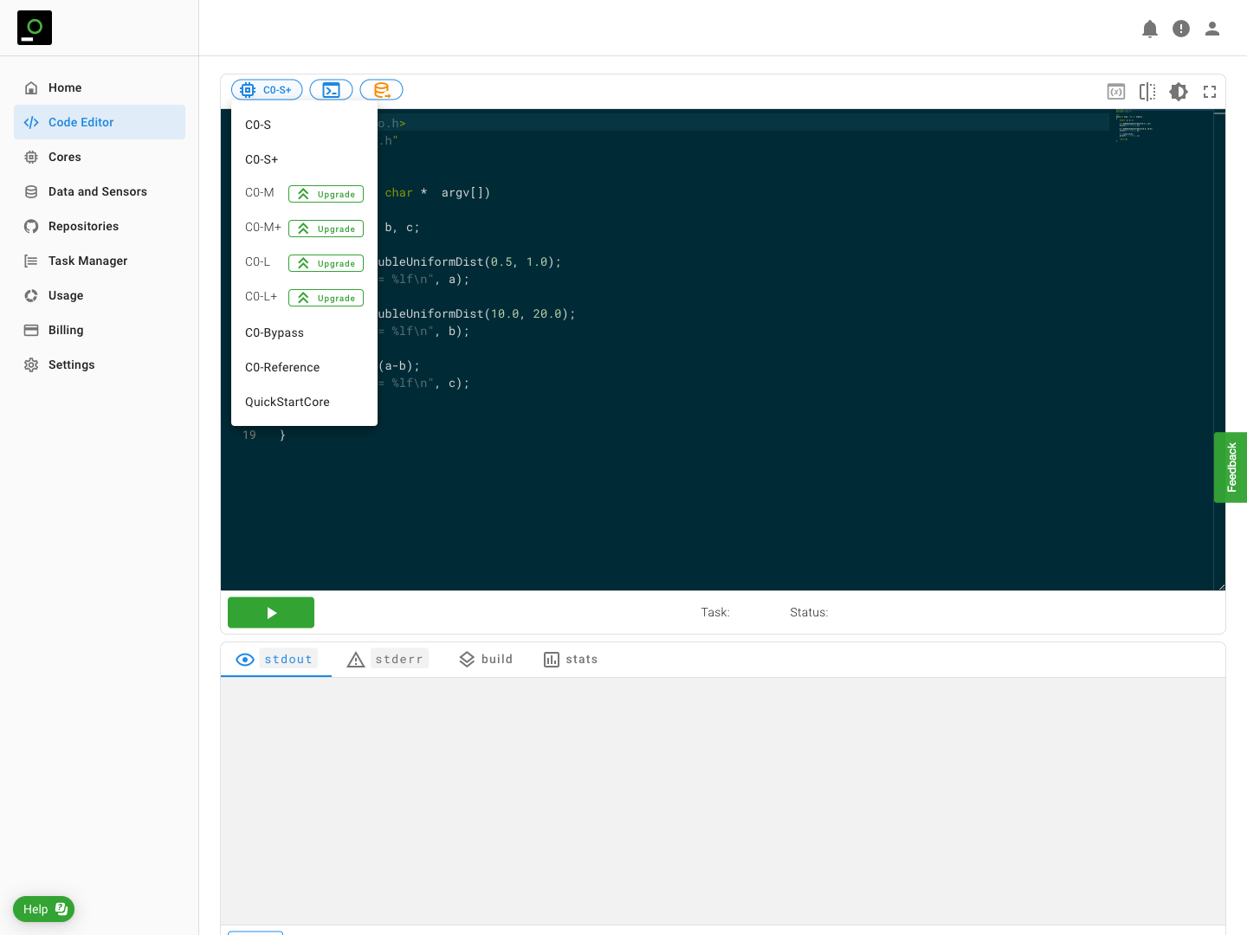Switch to the stderr output tab
The width and height of the screenshot is (1247, 935).
tap(387, 659)
